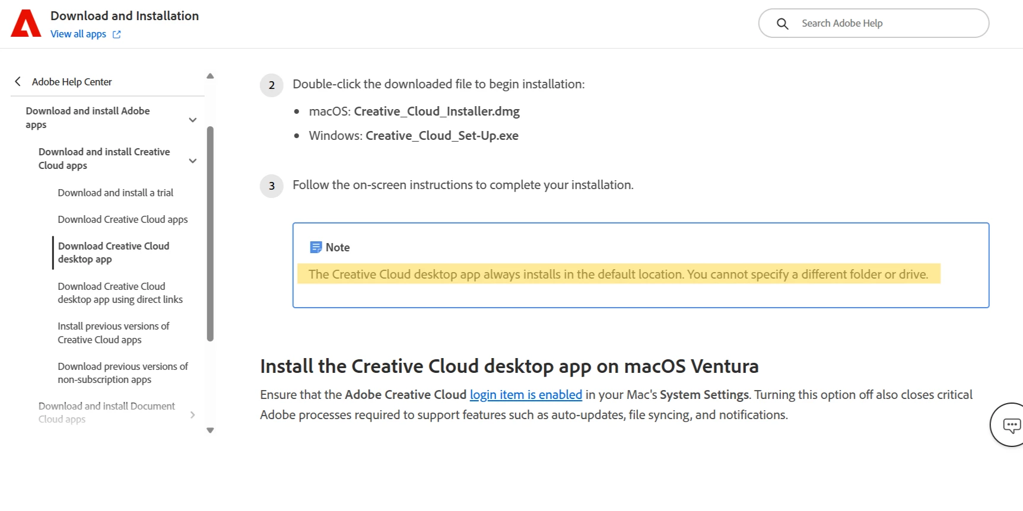1023x511 pixels.
Task: Open Install previous versions of Creative Cloud apps
Action: (x=113, y=333)
